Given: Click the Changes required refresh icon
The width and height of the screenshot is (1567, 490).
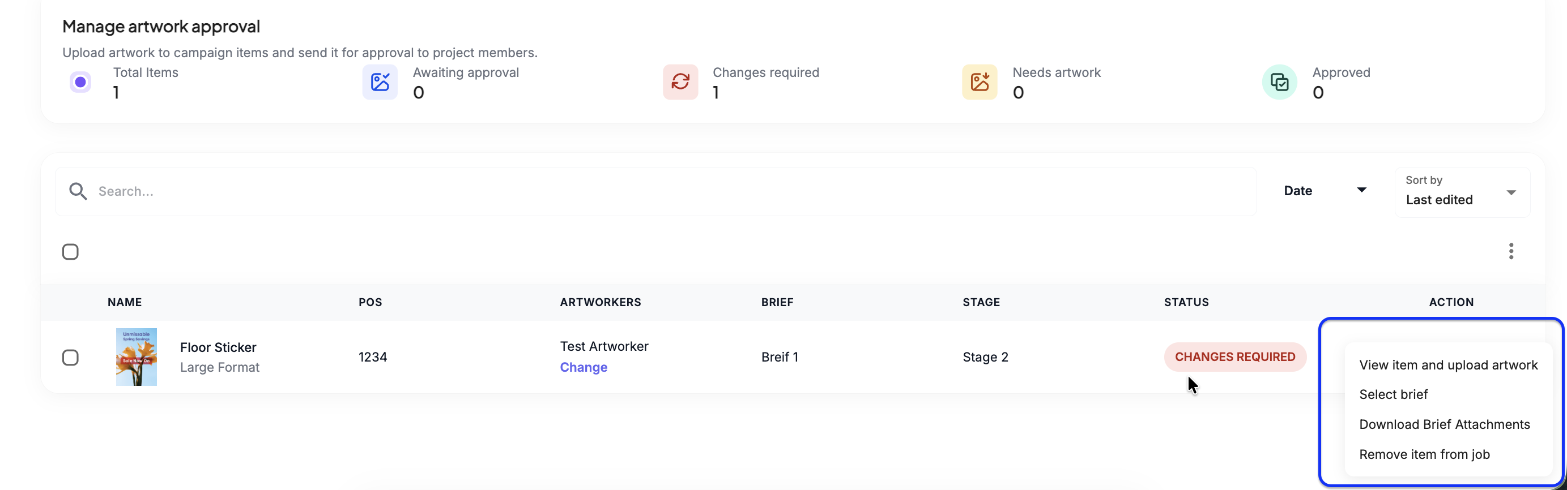Looking at the screenshot, I should (x=680, y=82).
